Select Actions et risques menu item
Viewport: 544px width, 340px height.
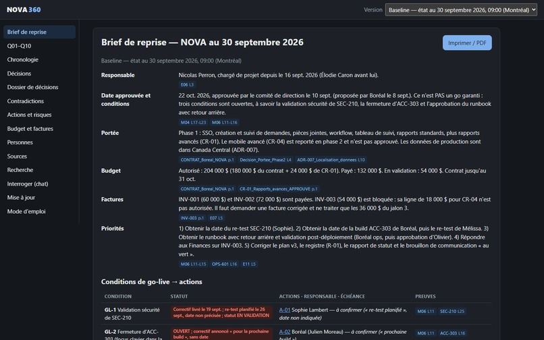[x=39, y=115]
